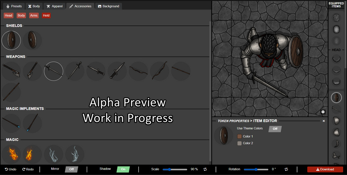Close the Item Editor panel
This screenshot has width=347, height=175.
pyautogui.click(x=324, y=121)
